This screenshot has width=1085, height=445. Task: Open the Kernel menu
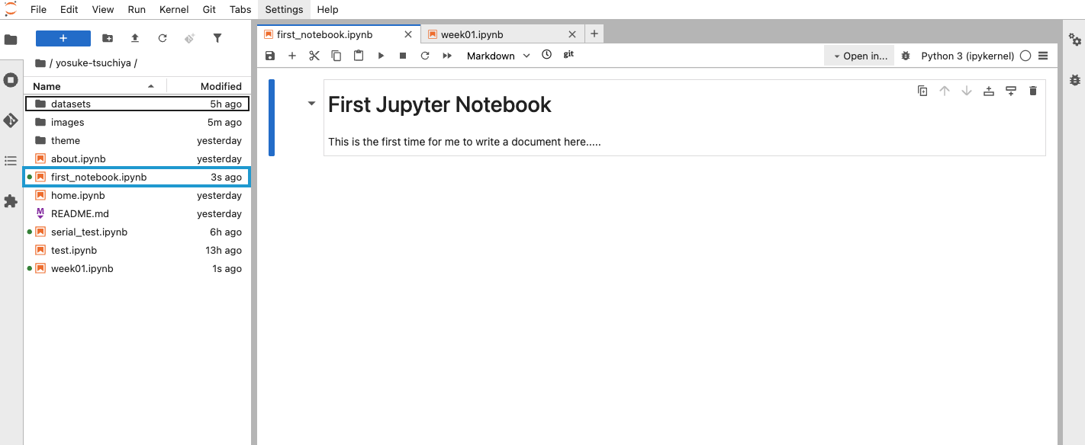(x=174, y=9)
